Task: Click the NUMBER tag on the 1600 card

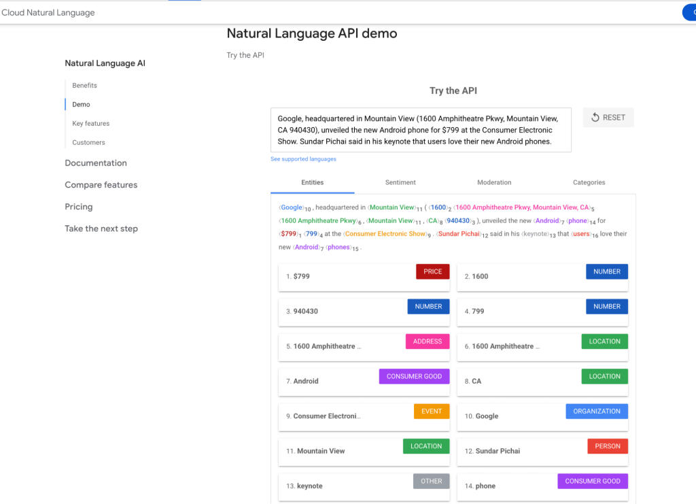Action: coord(607,272)
